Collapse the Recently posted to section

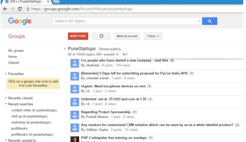click(6, 140)
